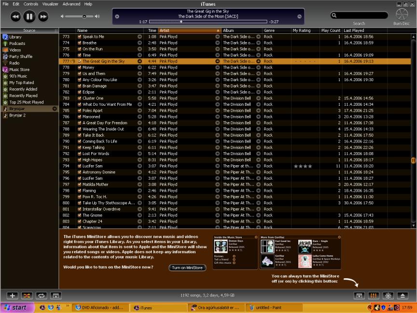417x313 pixels.
Task: Open Videos in the Source list
Action: click(x=15, y=50)
